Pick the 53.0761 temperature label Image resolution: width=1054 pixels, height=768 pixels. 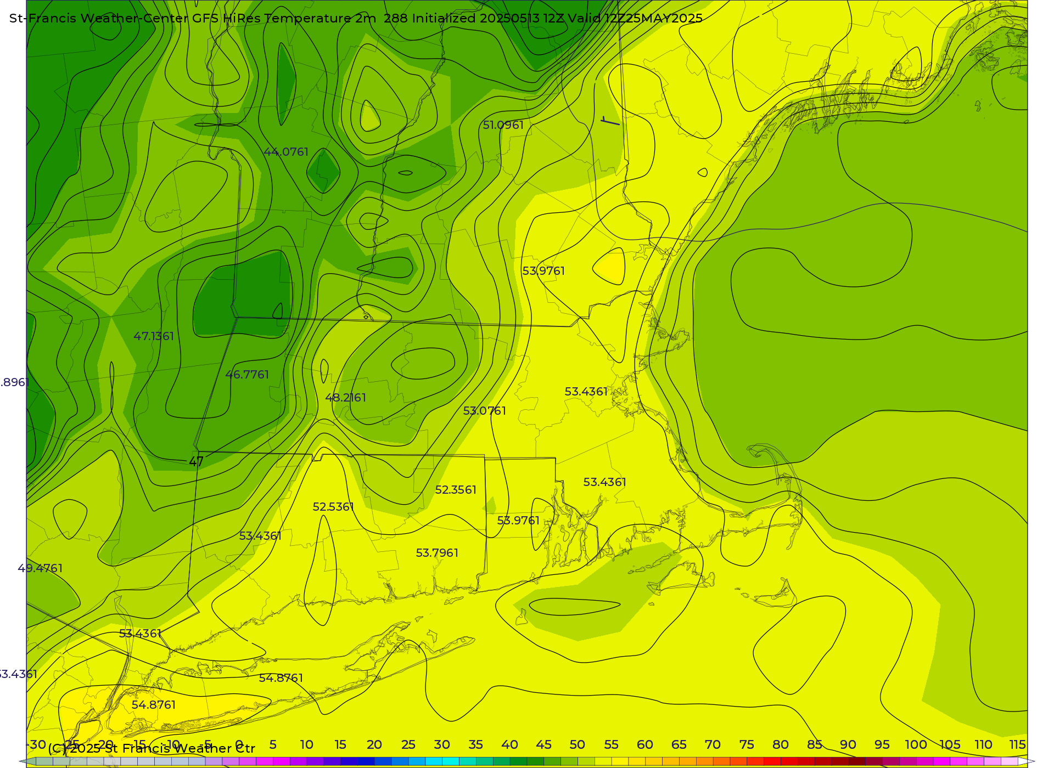[485, 411]
